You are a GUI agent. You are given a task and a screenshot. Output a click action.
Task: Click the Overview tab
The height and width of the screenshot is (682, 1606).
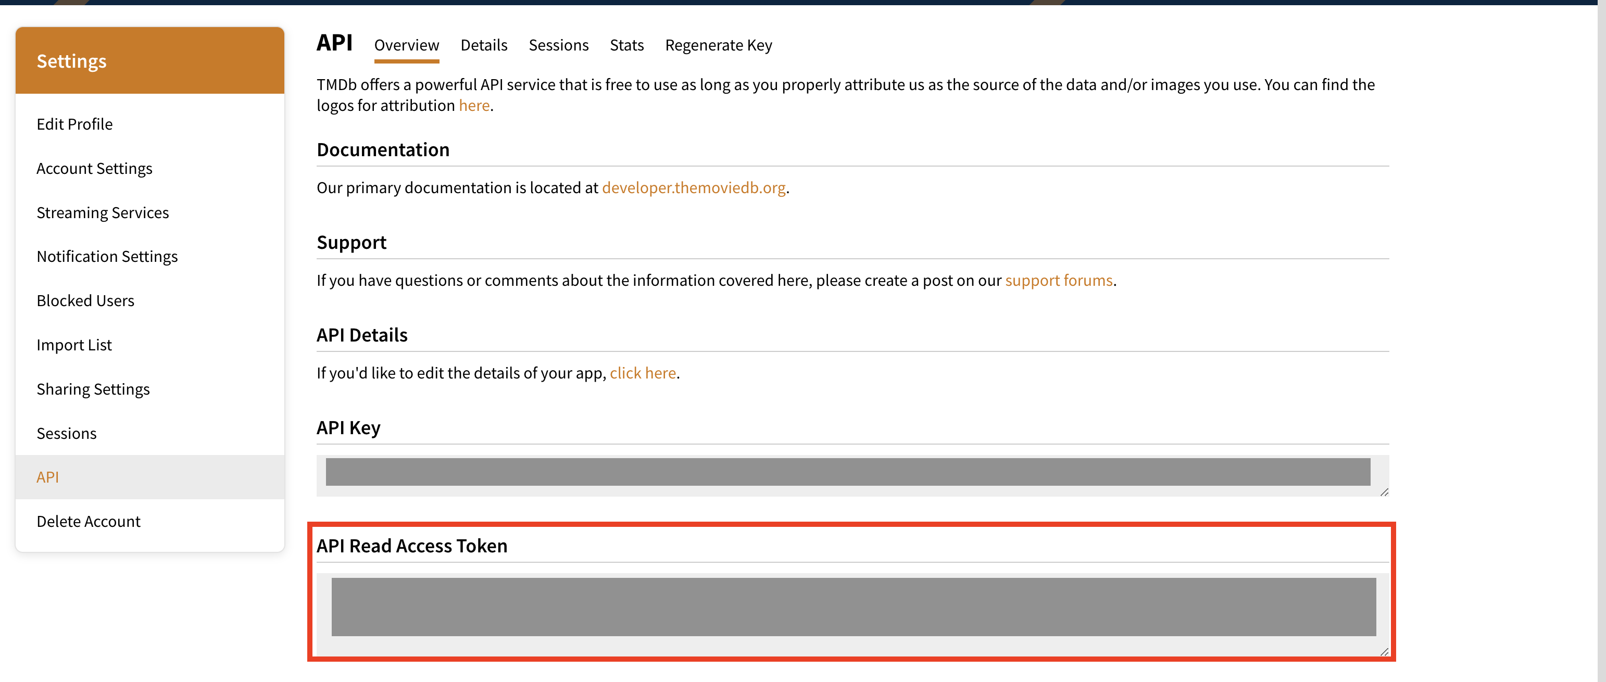pyautogui.click(x=406, y=45)
